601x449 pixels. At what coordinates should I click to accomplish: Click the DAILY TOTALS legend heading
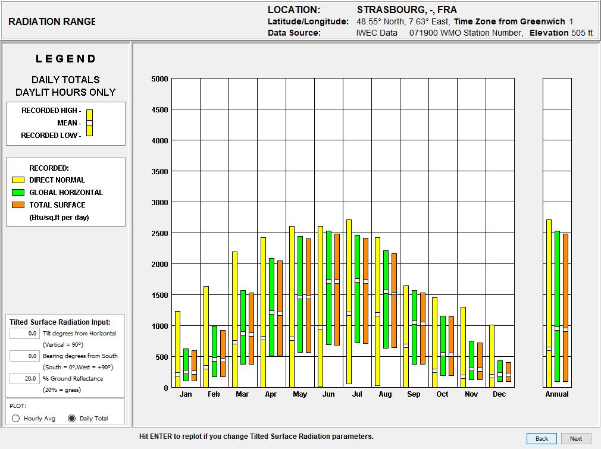[x=65, y=80]
